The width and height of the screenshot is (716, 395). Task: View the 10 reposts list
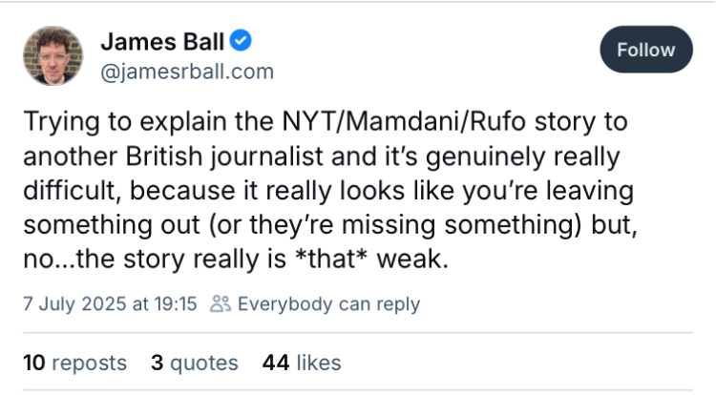coord(74,363)
